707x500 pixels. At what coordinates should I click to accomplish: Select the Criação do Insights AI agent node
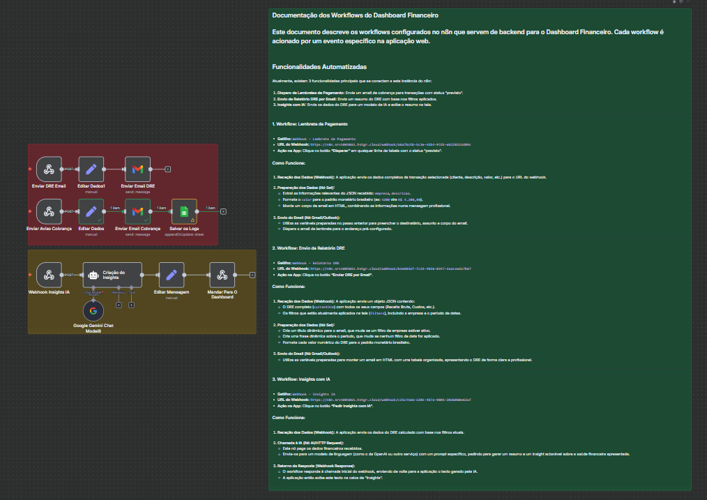coord(112,275)
